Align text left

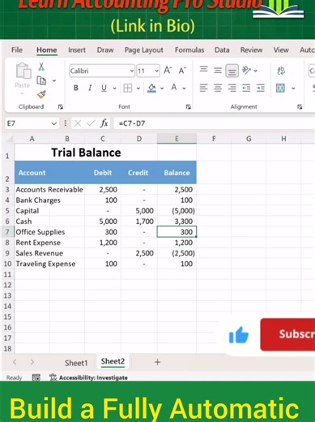click(204, 88)
